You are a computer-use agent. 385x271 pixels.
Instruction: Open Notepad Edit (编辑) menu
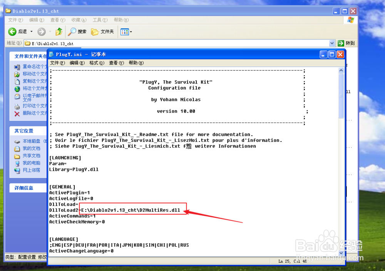[77, 63]
